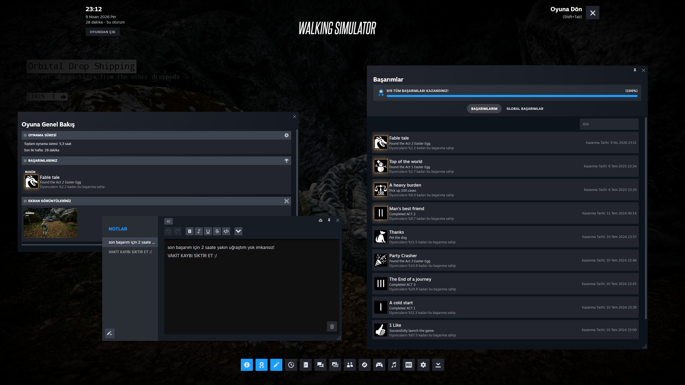Collapse the notes sidebar with double chevron
This screenshot has height=385, width=685.
pyautogui.click(x=168, y=221)
